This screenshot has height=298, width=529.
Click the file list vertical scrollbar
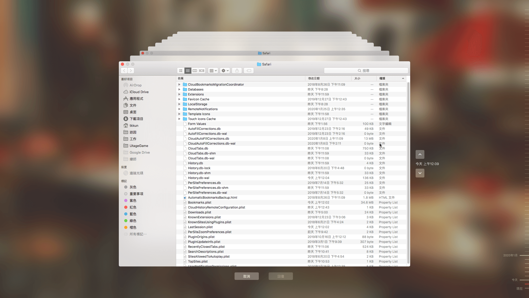[408, 173]
